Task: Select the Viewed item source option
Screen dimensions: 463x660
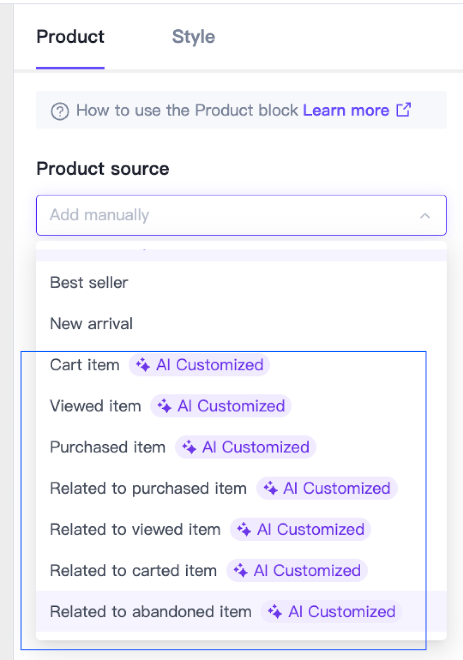Action: [241, 406]
